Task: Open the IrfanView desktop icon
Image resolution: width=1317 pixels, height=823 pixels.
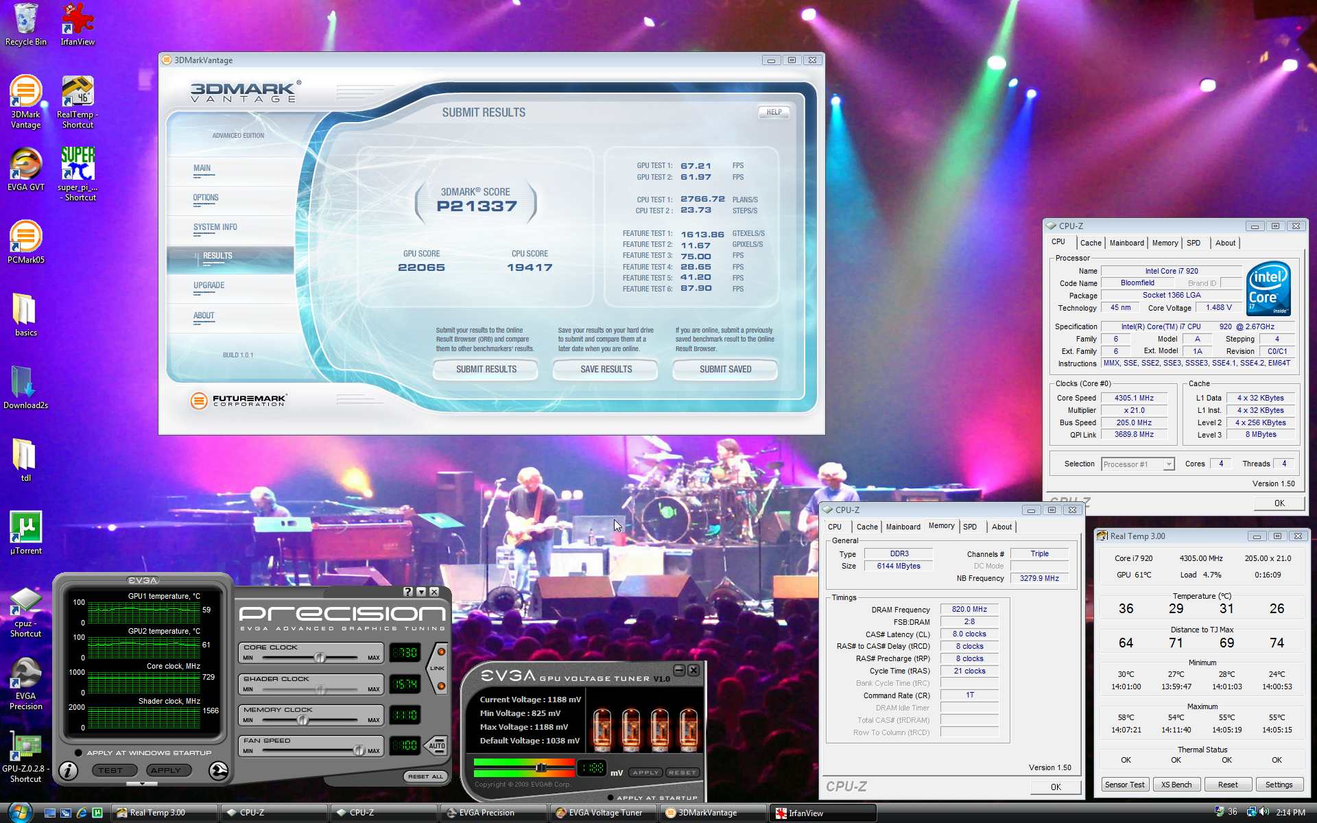Action: click(x=78, y=25)
